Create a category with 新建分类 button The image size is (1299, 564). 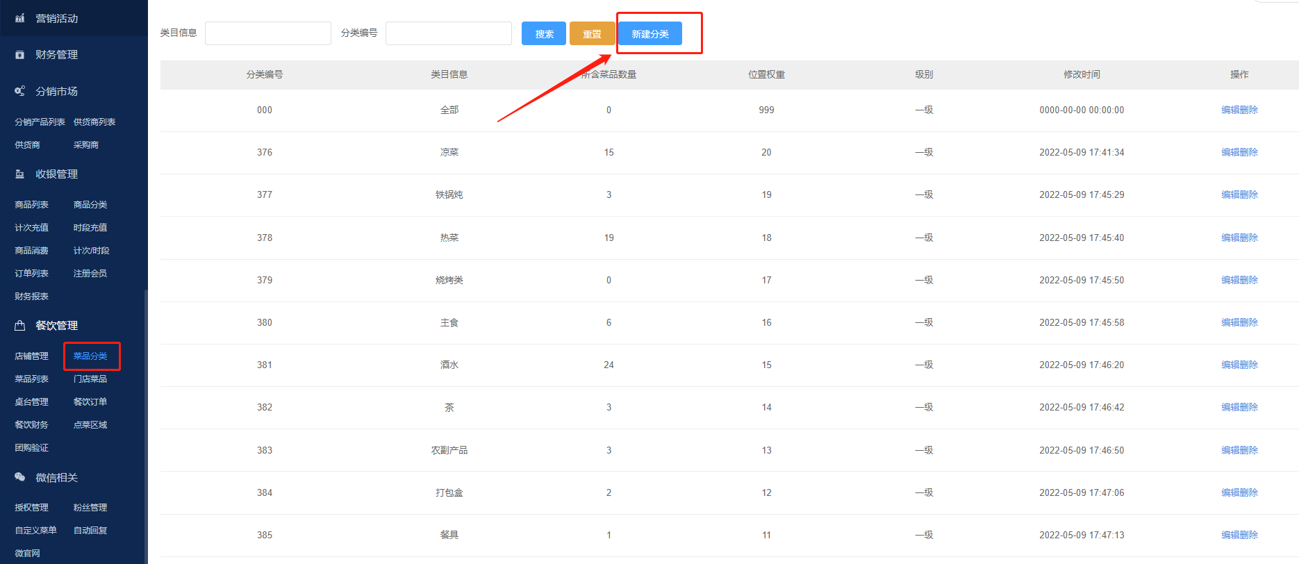coord(649,34)
